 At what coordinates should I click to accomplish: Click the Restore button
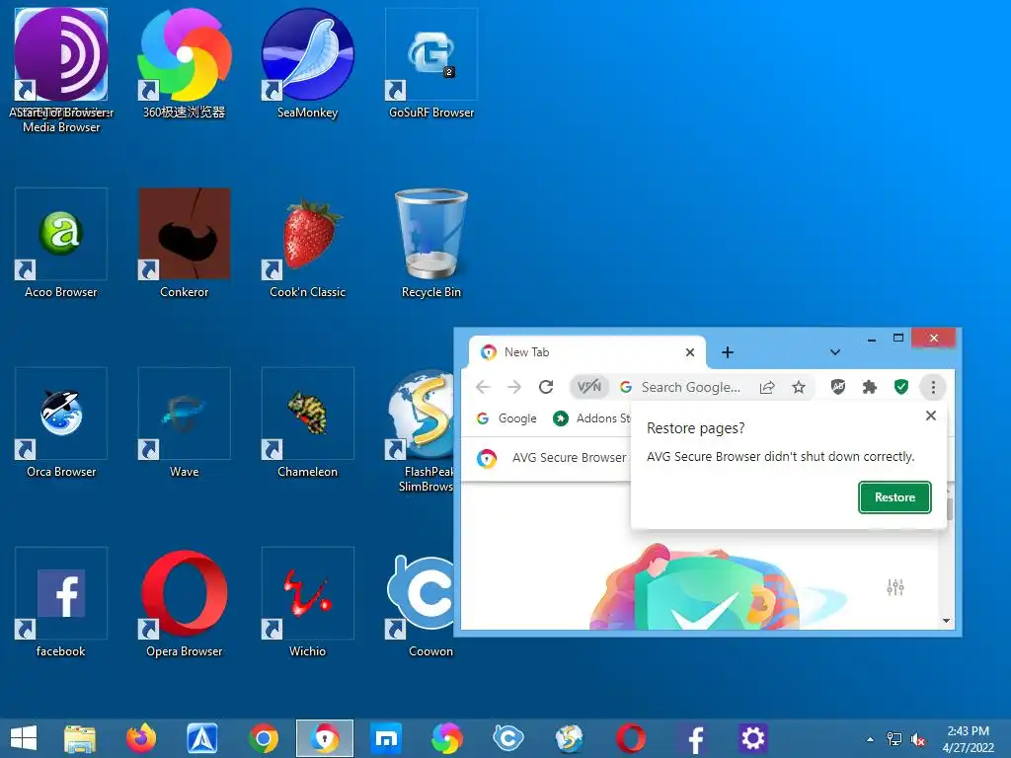pyautogui.click(x=894, y=497)
